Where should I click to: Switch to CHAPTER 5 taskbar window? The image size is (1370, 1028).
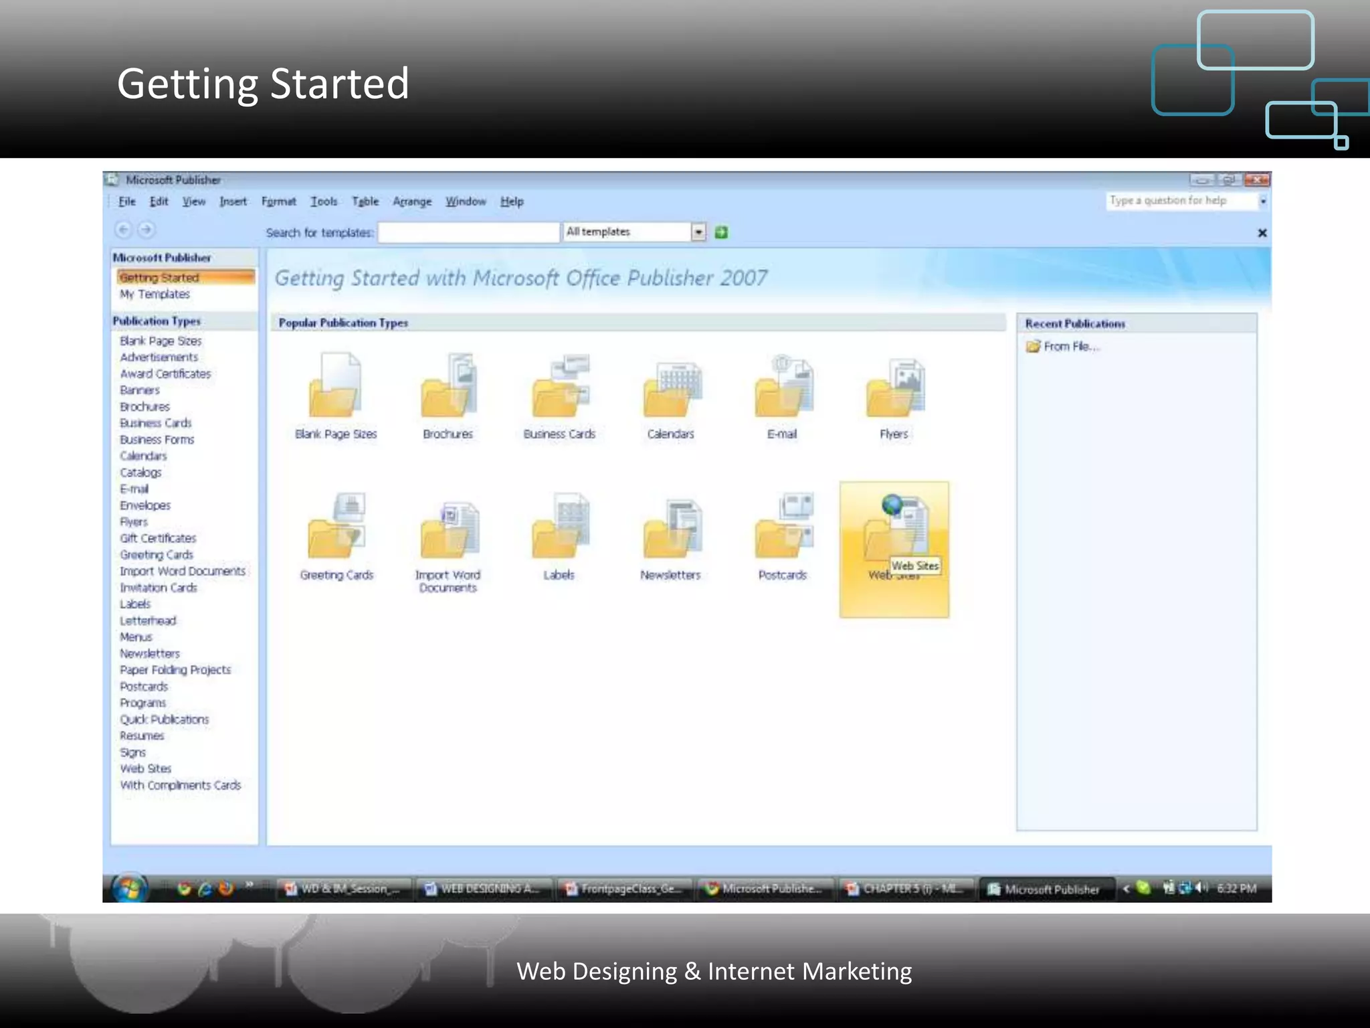(906, 889)
